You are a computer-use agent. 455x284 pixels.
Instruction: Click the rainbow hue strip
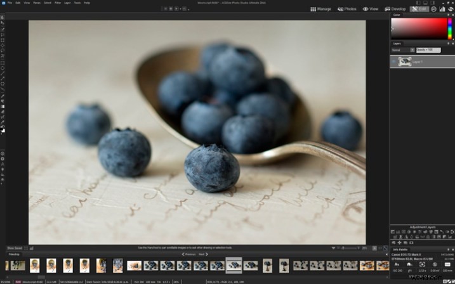(x=450, y=29)
